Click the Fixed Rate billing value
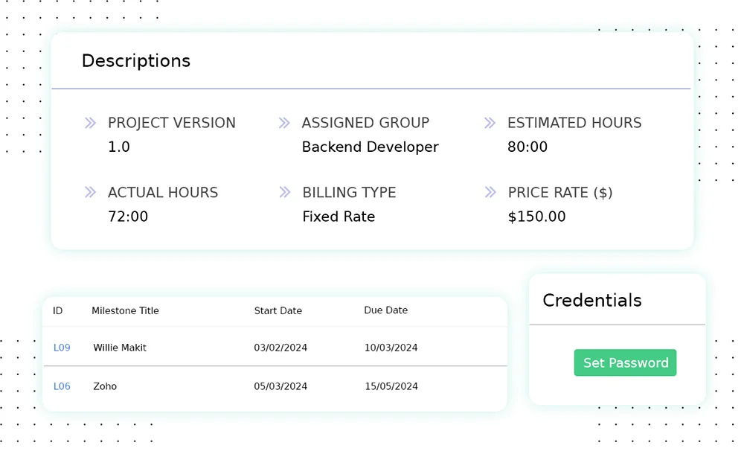The width and height of the screenshot is (744, 457). 339,217
